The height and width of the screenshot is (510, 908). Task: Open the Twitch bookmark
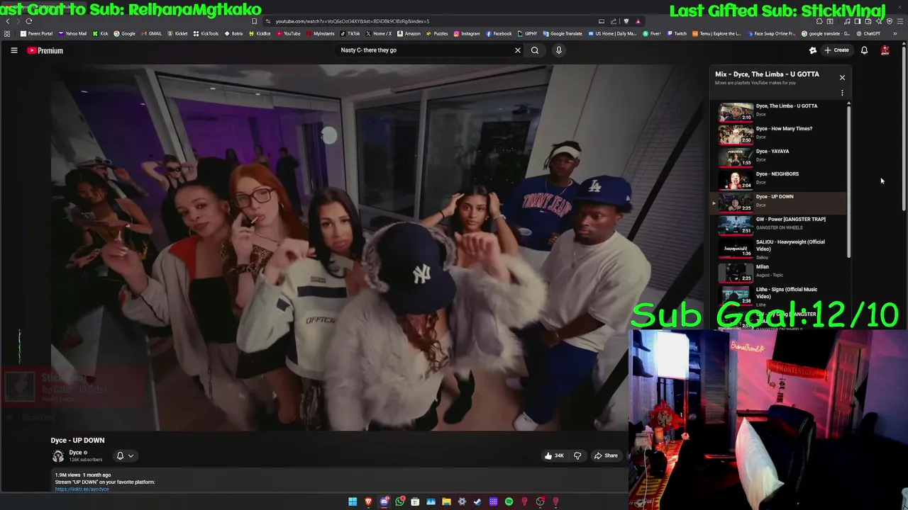coord(676,33)
